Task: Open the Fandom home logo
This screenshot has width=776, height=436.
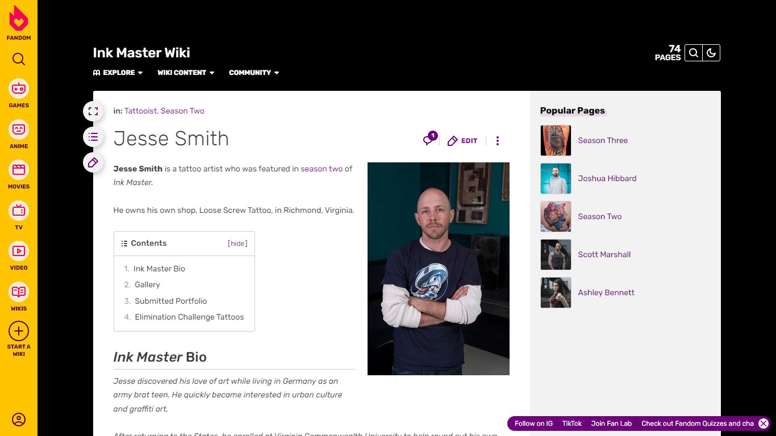Action: (19, 23)
